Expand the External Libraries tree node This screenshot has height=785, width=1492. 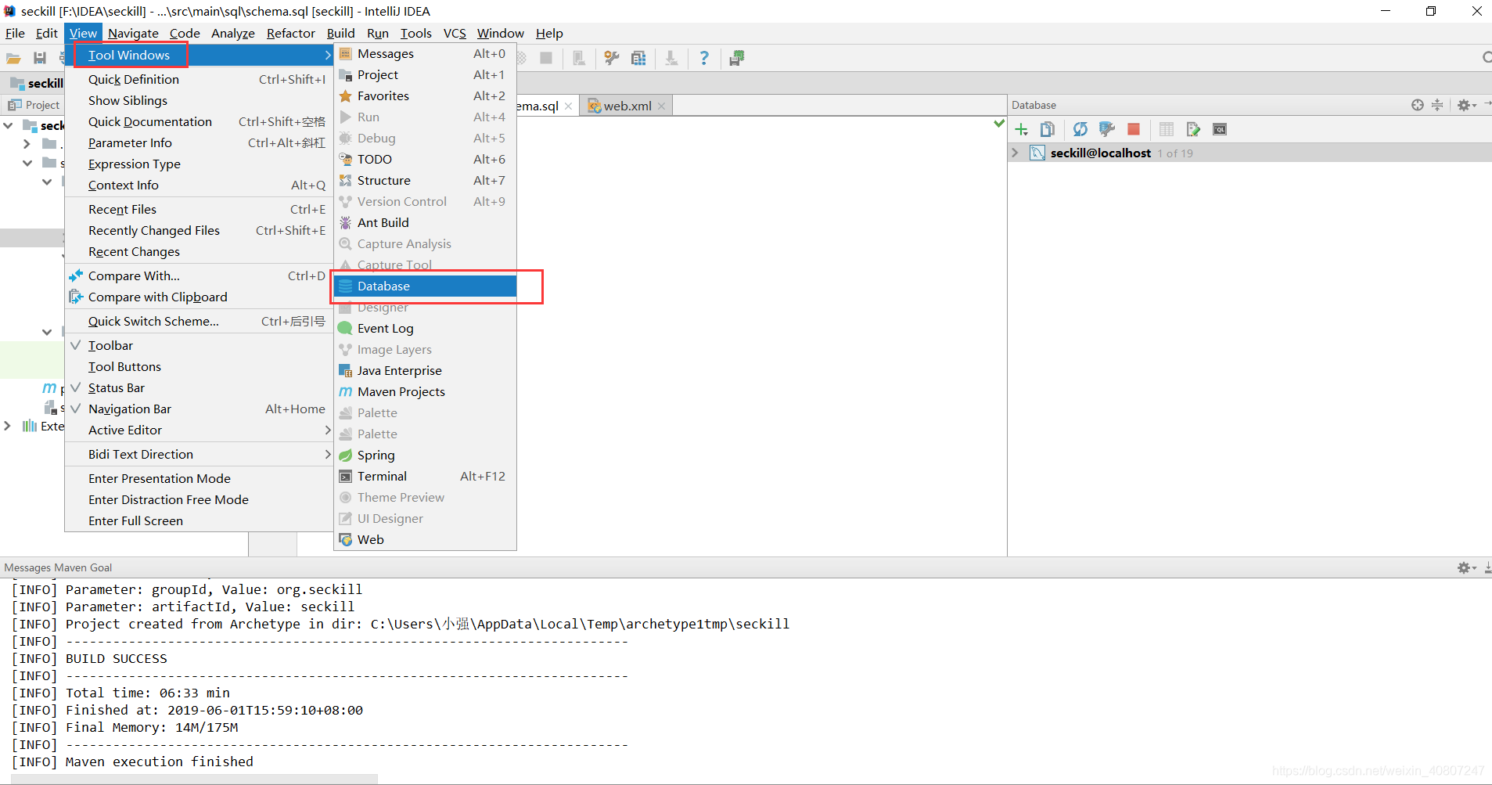click(8, 426)
